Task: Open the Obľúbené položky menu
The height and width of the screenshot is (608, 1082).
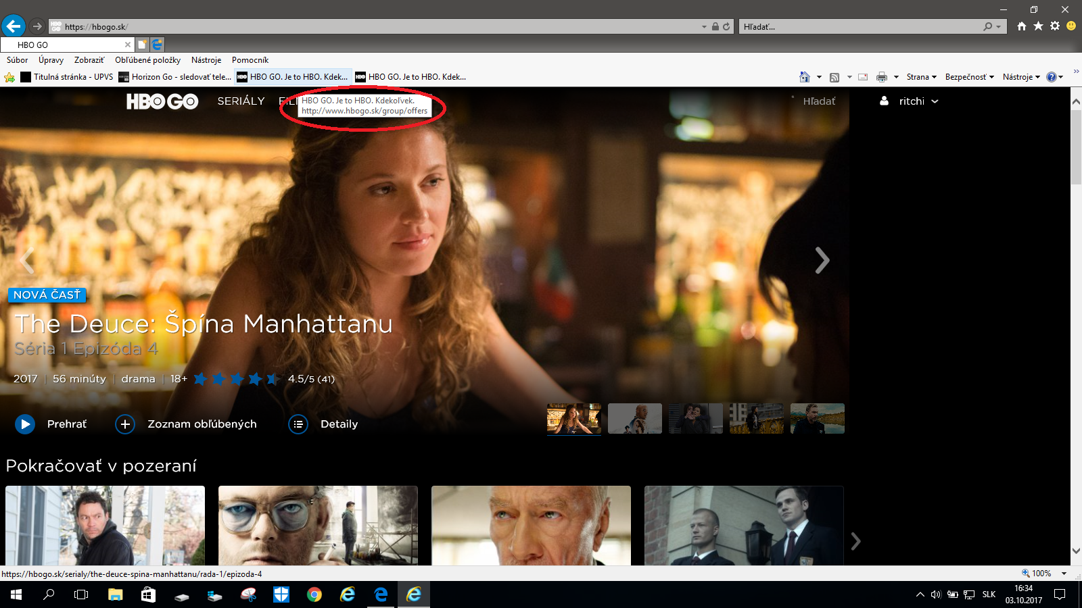Action: (147, 60)
